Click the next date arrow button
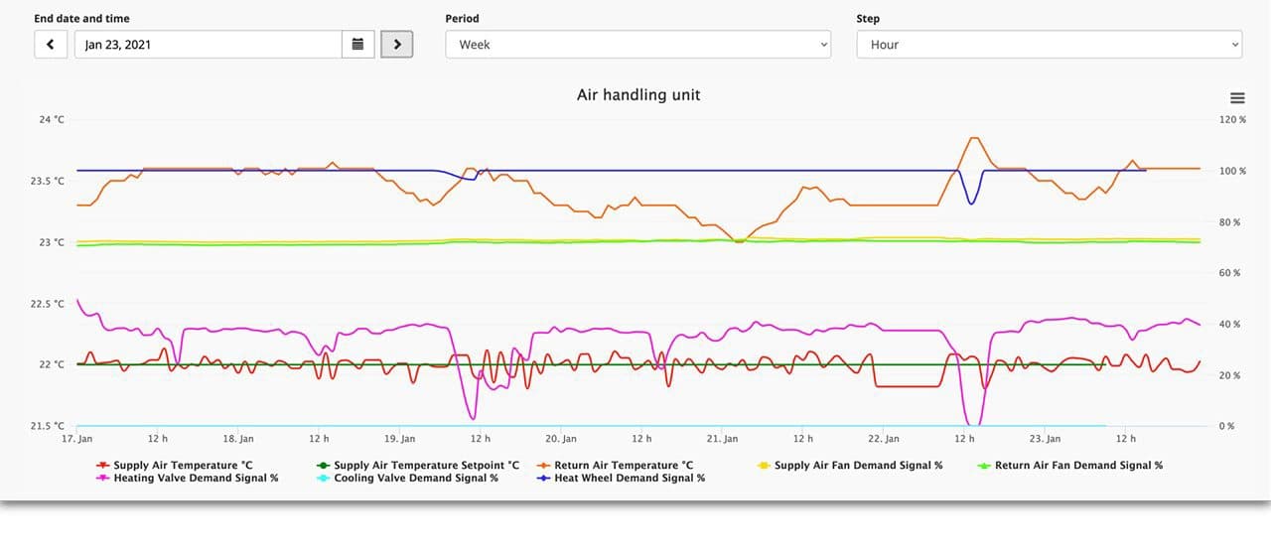The height and width of the screenshot is (559, 1271). [x=397, y=45]
